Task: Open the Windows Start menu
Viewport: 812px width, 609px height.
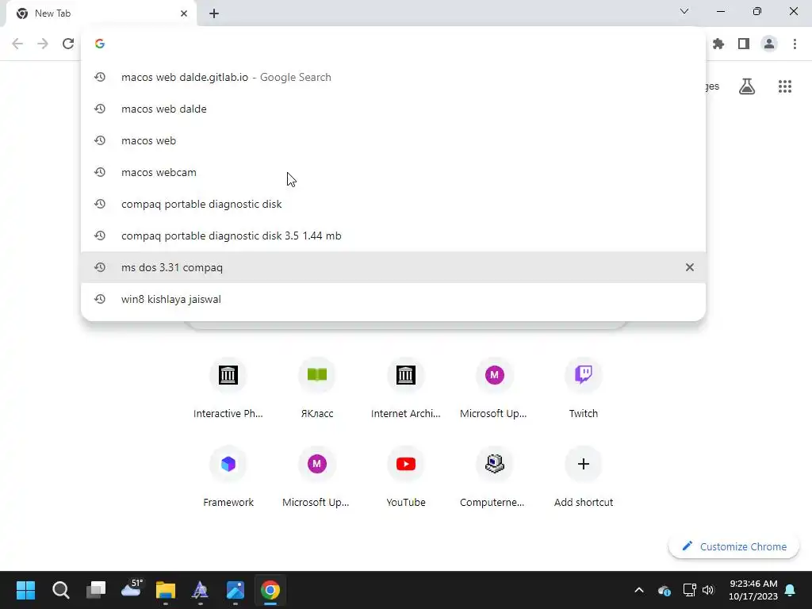Action: click(25, 590)
